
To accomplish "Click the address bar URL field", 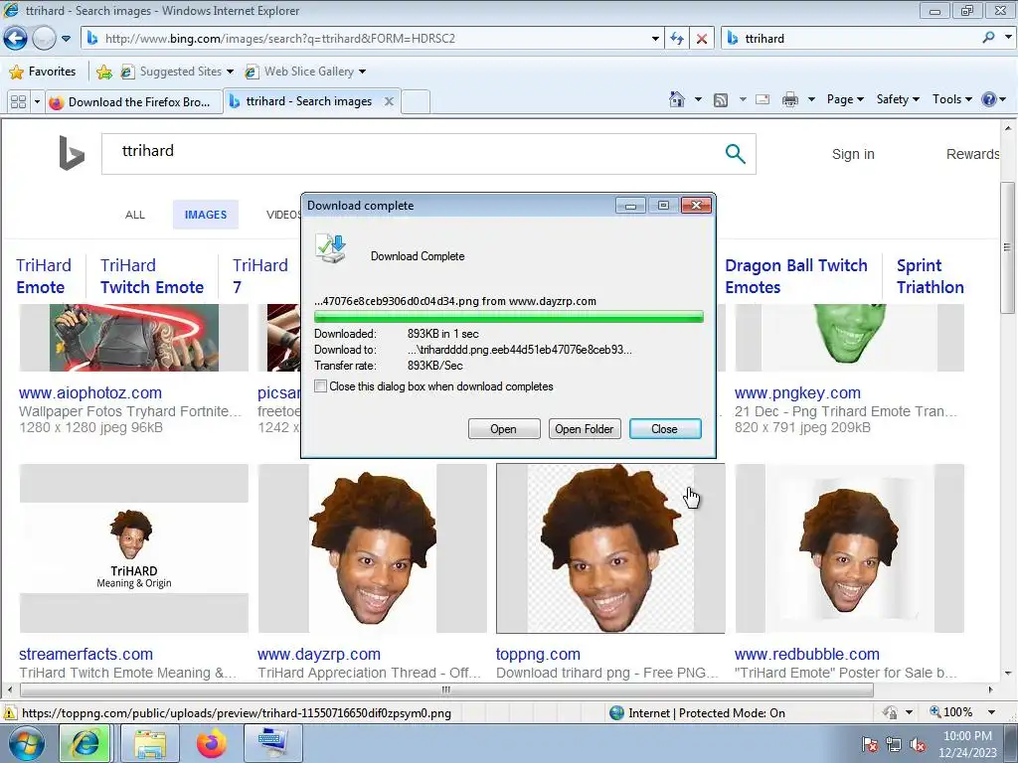I will [374, 39].
